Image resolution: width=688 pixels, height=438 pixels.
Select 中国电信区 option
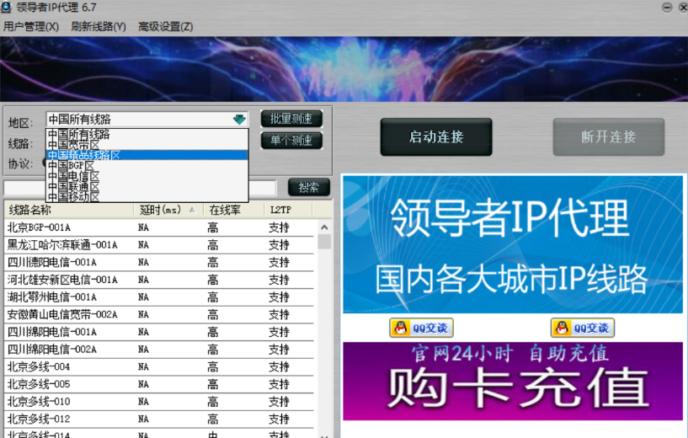pos(147,176)
